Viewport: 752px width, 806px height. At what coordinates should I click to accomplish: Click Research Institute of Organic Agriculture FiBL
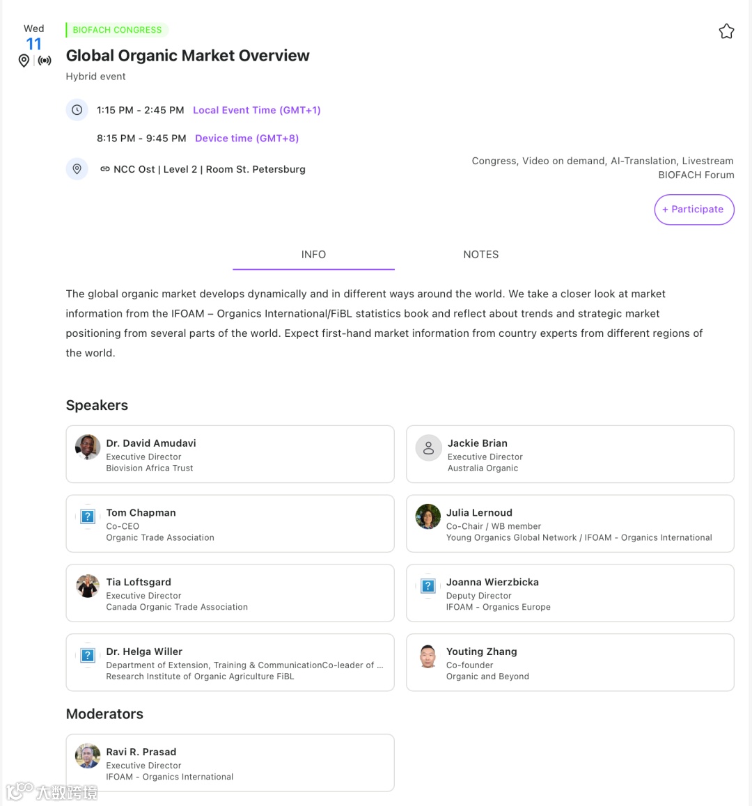(200, 677)
